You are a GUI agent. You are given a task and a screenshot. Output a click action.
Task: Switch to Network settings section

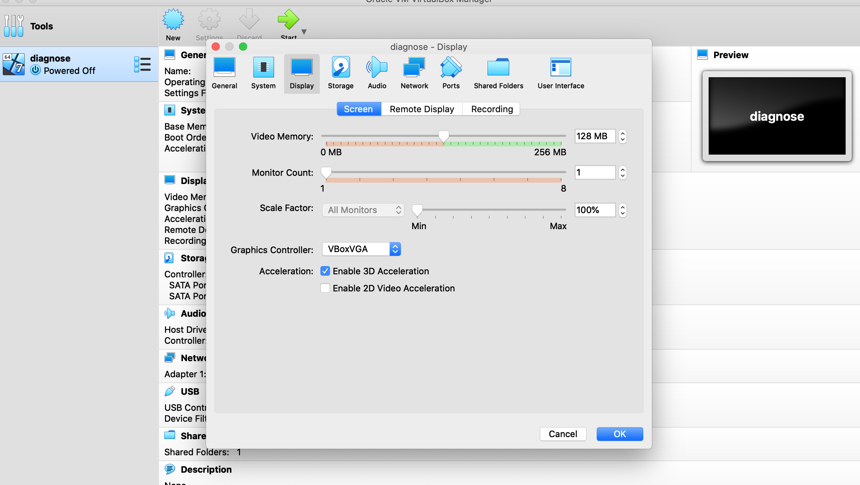[x=414, y=73]
